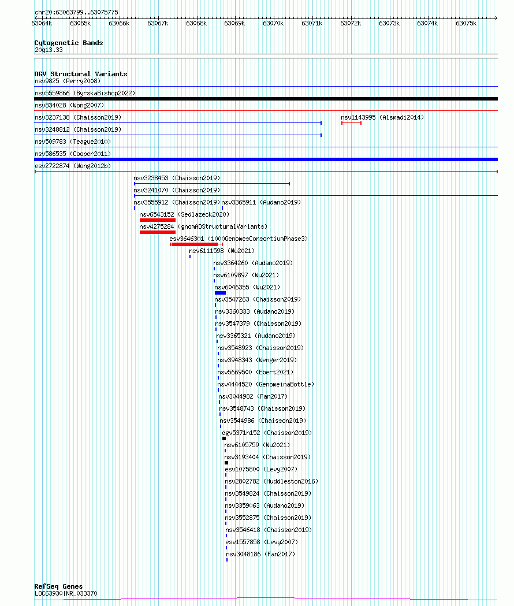This screenshot has height=606, width=514.
Task: Select nsv3359063 (Audano2019) variant
Action: 265,506
